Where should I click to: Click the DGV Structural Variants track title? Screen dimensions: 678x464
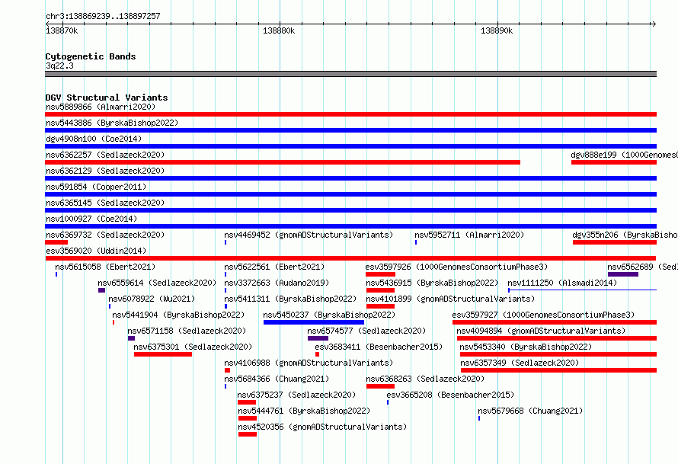pos(107,98)
